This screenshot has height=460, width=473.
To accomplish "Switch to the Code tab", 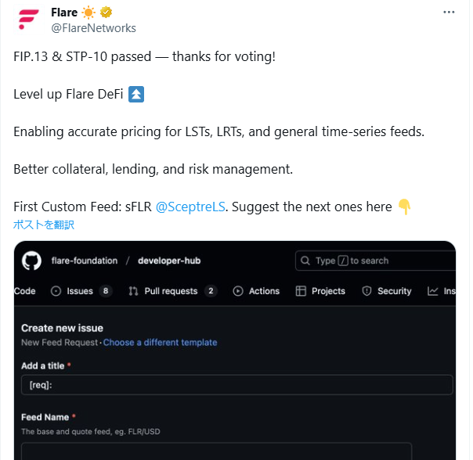I will [x=25, y=291].
